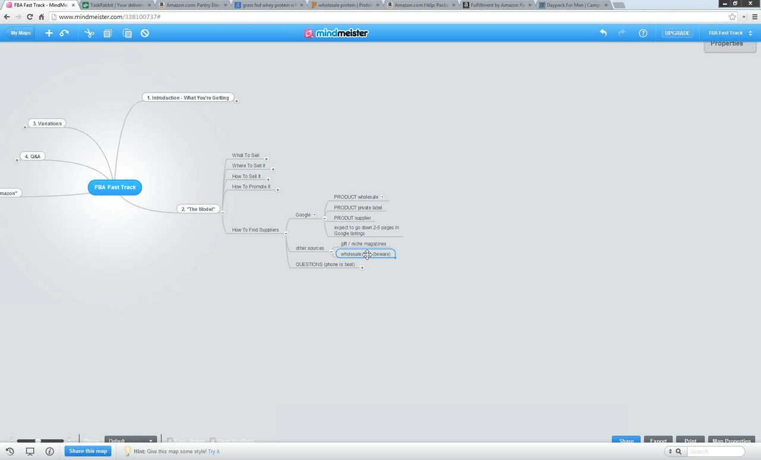Click the copy icon in toolbar
761x460 pixels.
point(108,33)
